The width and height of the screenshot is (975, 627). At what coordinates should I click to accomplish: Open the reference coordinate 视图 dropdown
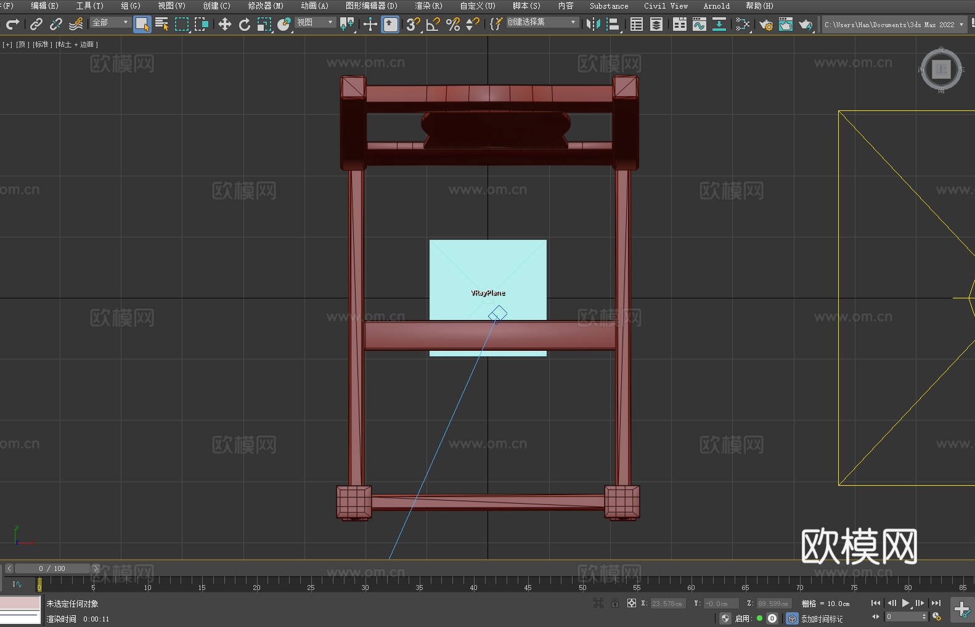coord(316,22)
